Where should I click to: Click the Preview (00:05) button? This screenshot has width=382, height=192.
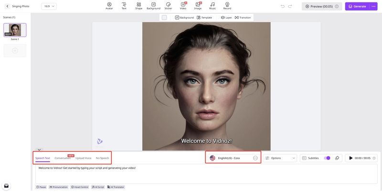coord(322,6)
